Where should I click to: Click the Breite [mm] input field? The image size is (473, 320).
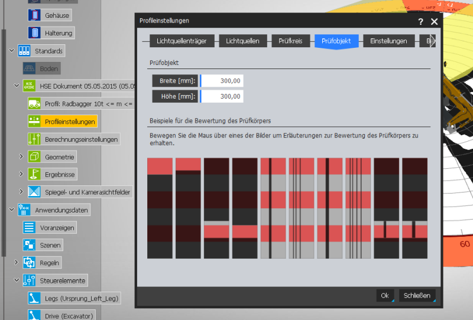(x=222, y=81)
